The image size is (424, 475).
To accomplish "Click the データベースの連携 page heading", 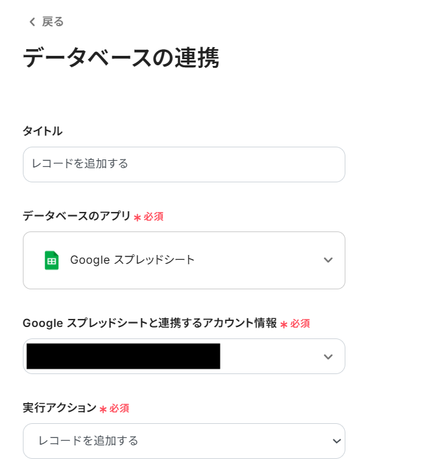I will (121, 59).
